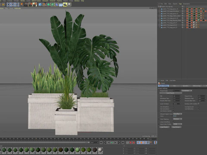The height and width of the screenshot is (155, 207).
Task: Collapse the root plant objects group
Action: point(159,6)
